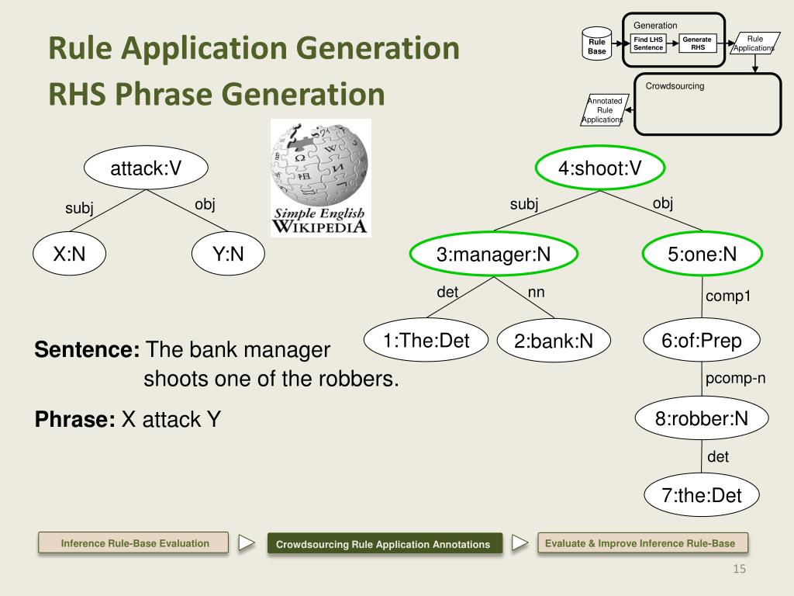Select the 4:shoot:V node
The height and width of the screenshot is (596, 794).
pos(600,168)
